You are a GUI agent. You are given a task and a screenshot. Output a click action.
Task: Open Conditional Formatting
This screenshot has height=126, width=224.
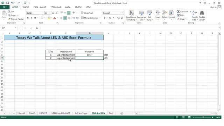click(131, 15)
